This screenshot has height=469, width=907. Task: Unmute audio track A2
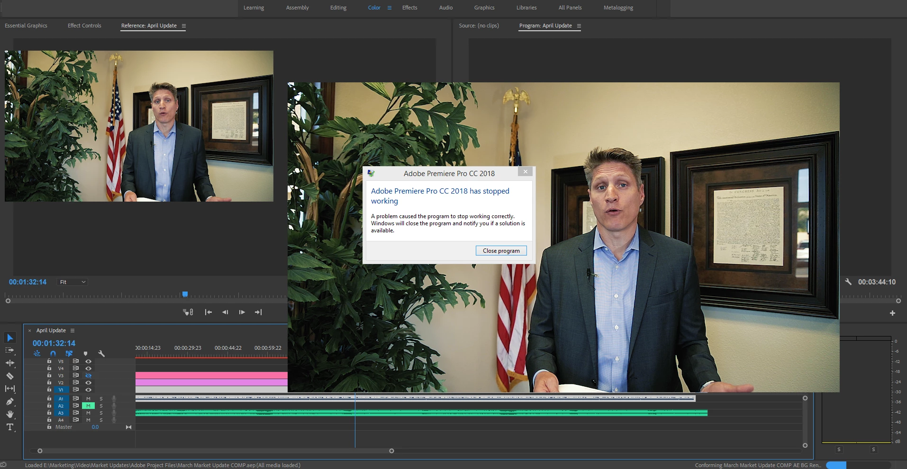click(88, 406)
